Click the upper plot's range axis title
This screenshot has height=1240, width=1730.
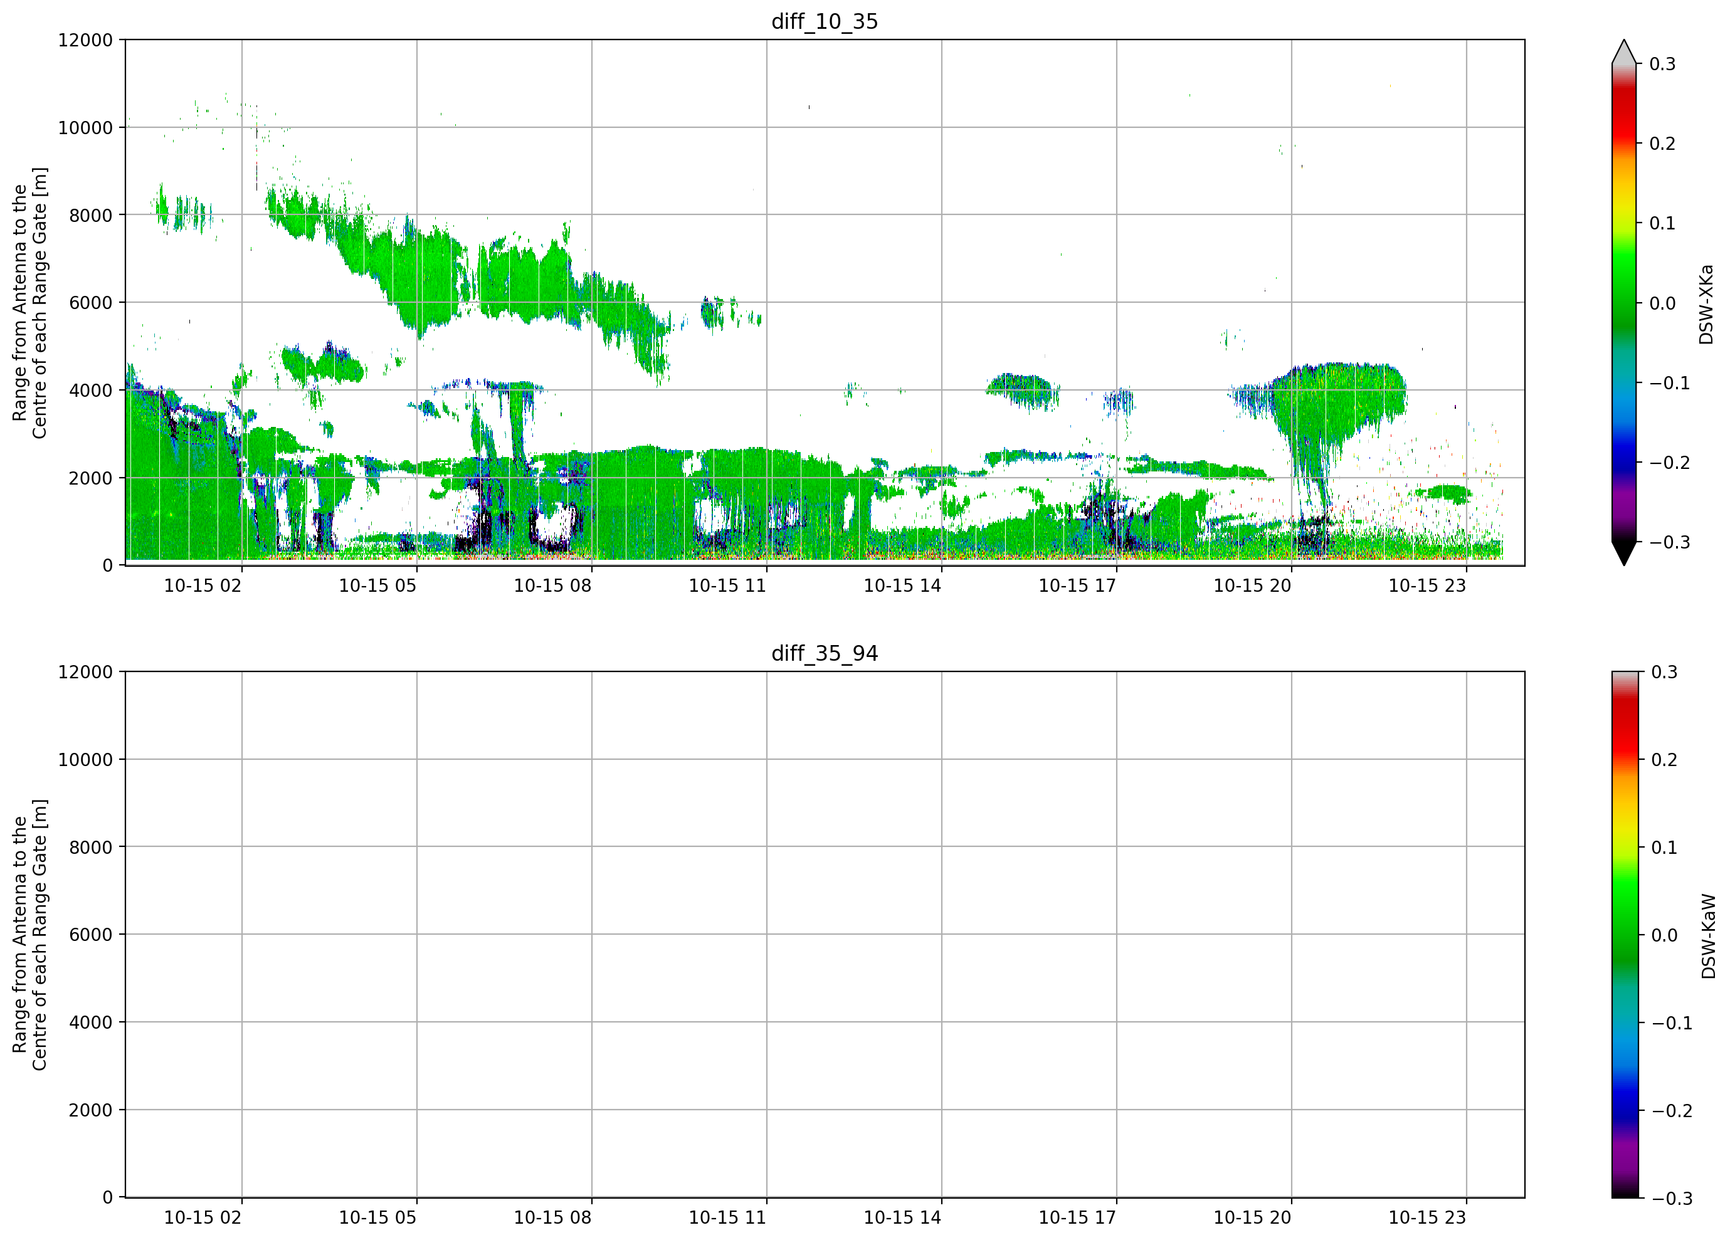29,303
